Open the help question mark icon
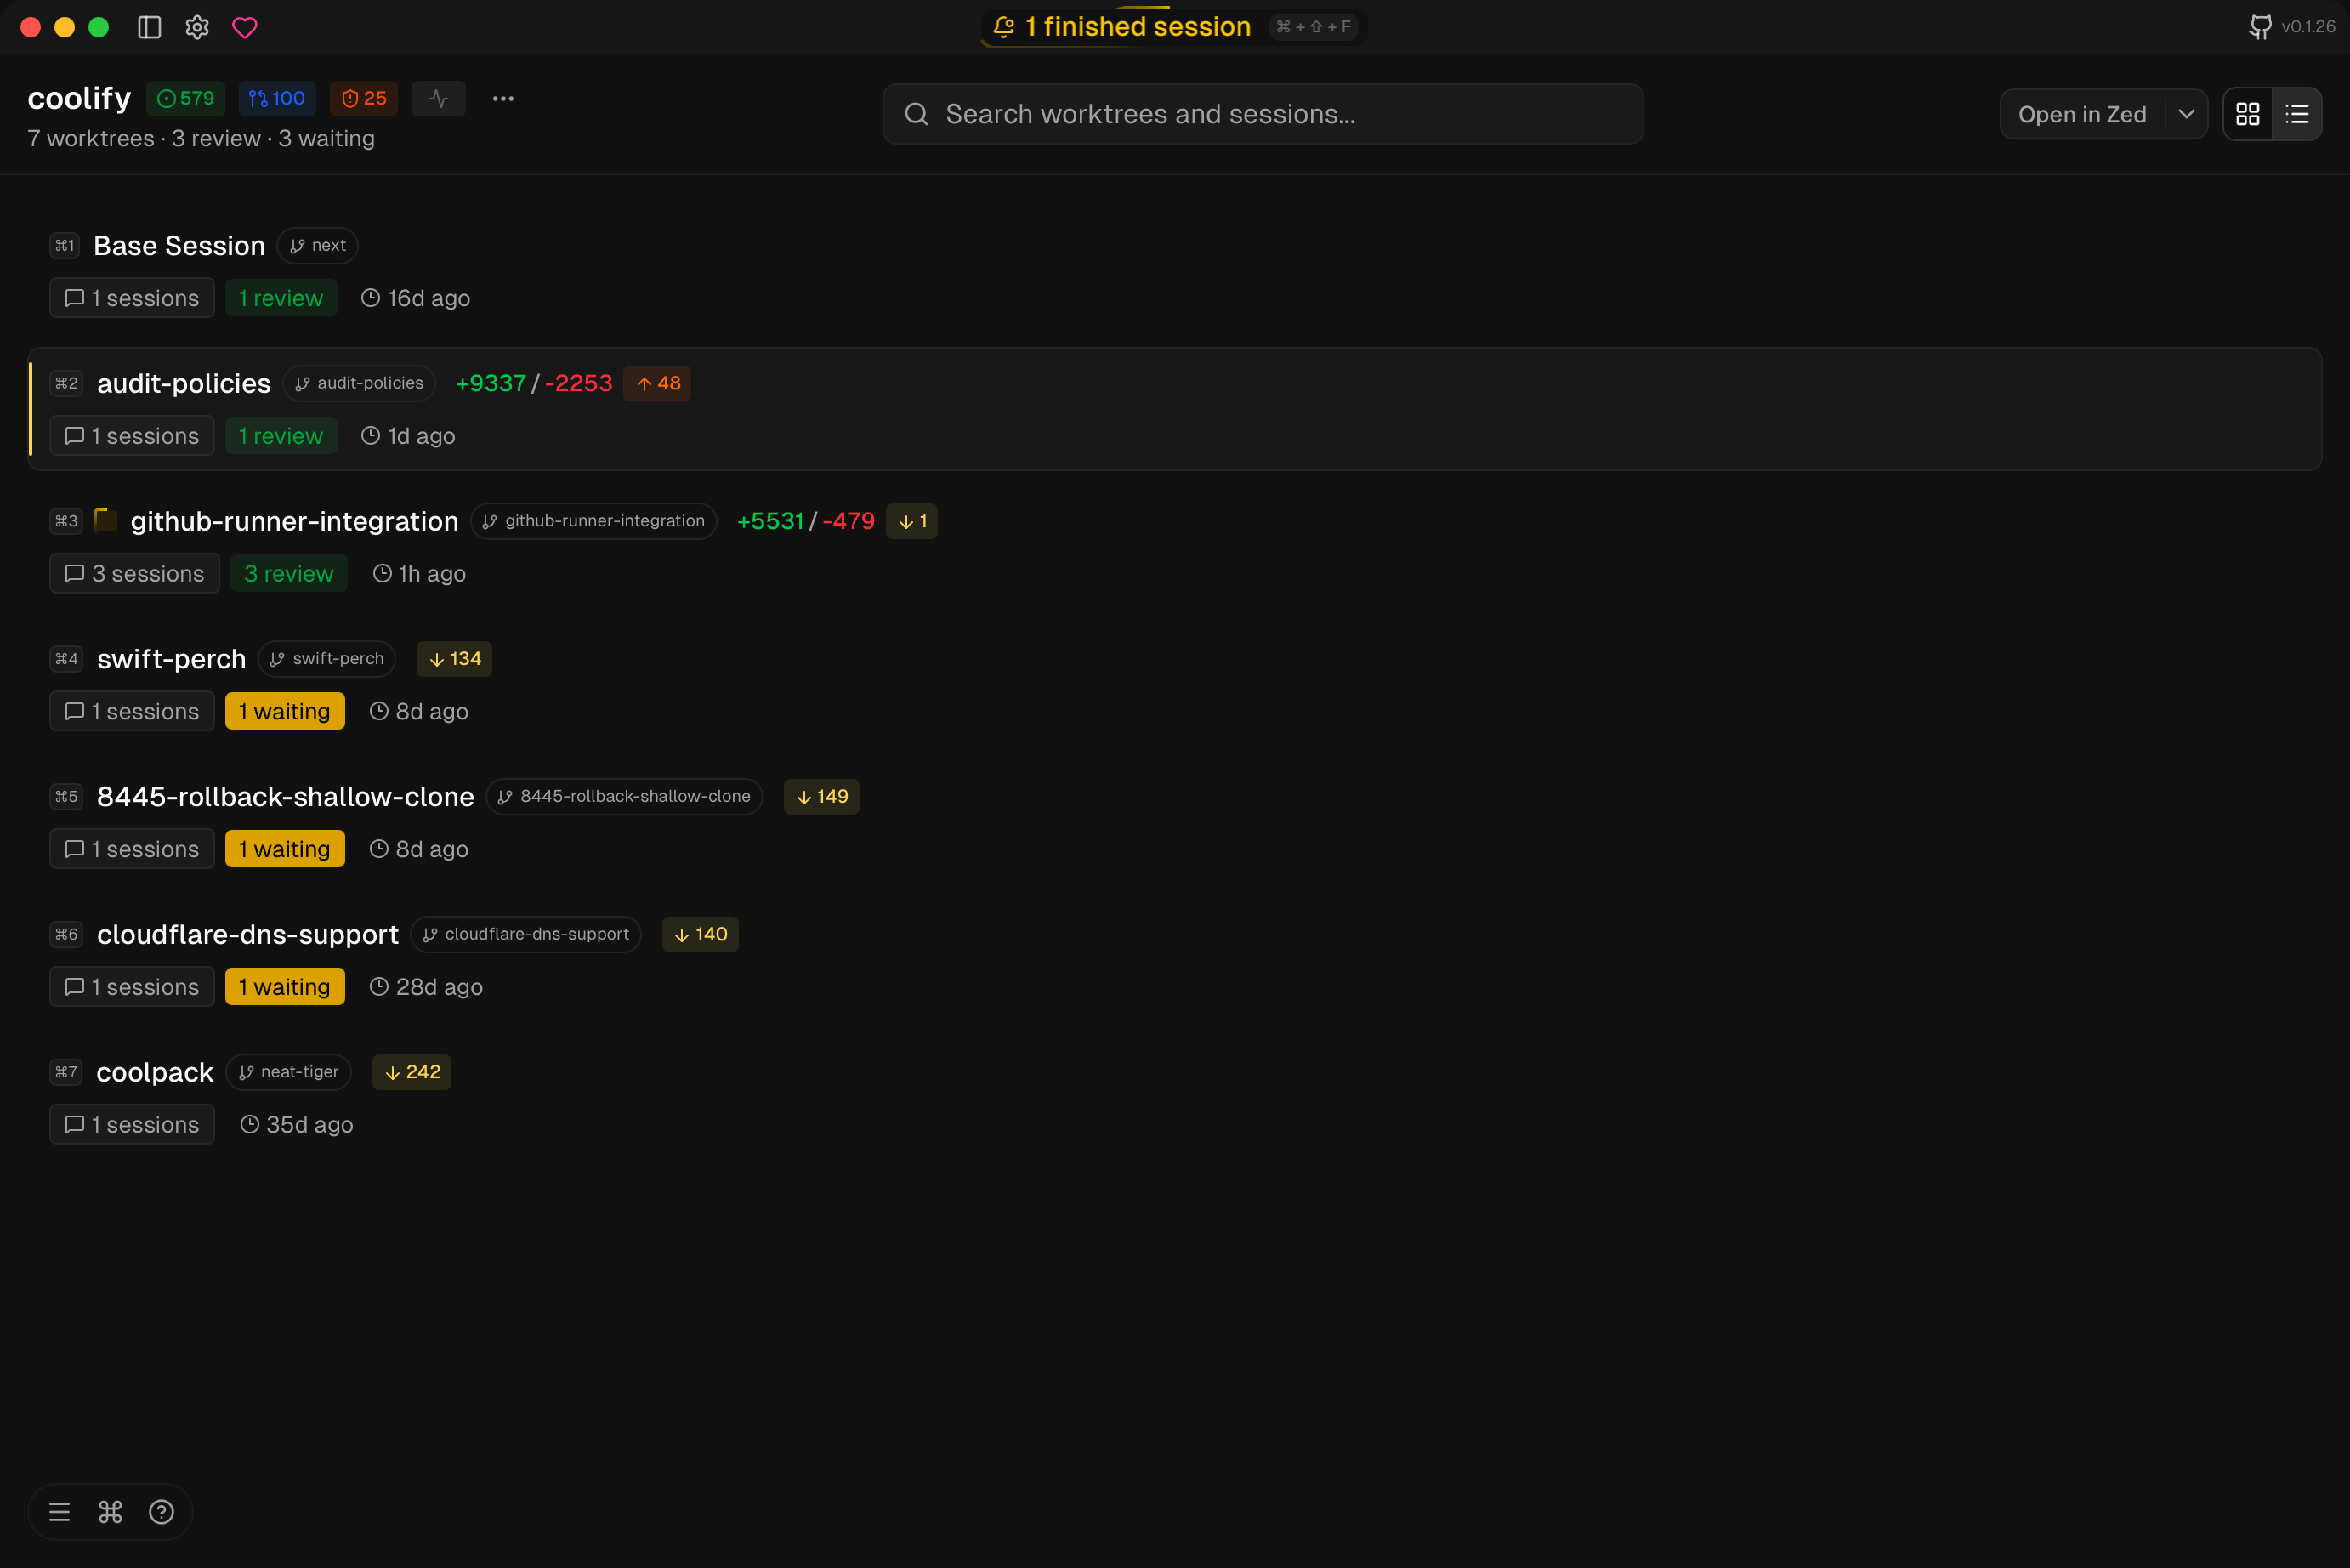This screenshot has width=2350, height=1568. click(x=161, y=1511)
